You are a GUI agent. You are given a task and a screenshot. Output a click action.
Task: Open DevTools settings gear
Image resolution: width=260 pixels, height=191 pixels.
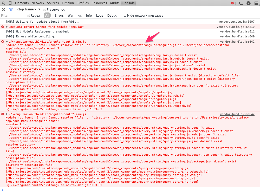pos(249,3)
